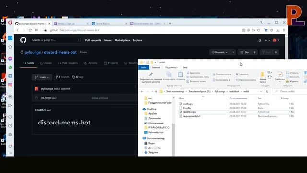Open Issues in GitHub top header
Viewport: 307px width, 173px height.
[x=107, y=40]
